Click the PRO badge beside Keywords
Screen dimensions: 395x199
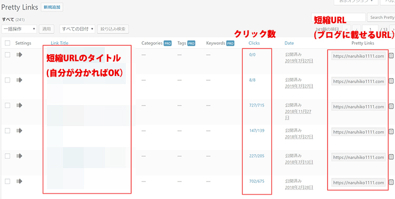pyautogui.click(x=230, y=43)
